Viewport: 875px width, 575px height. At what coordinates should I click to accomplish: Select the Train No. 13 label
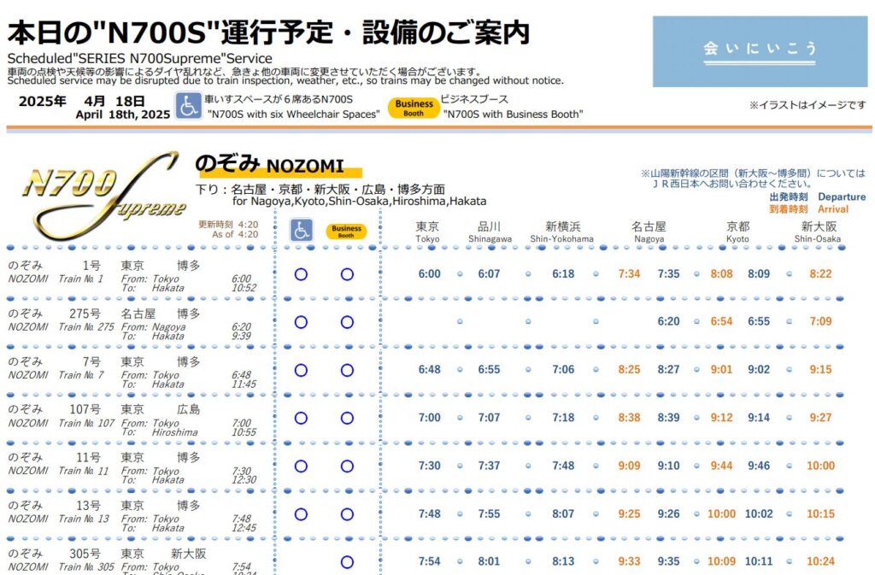tap(84, 519)
